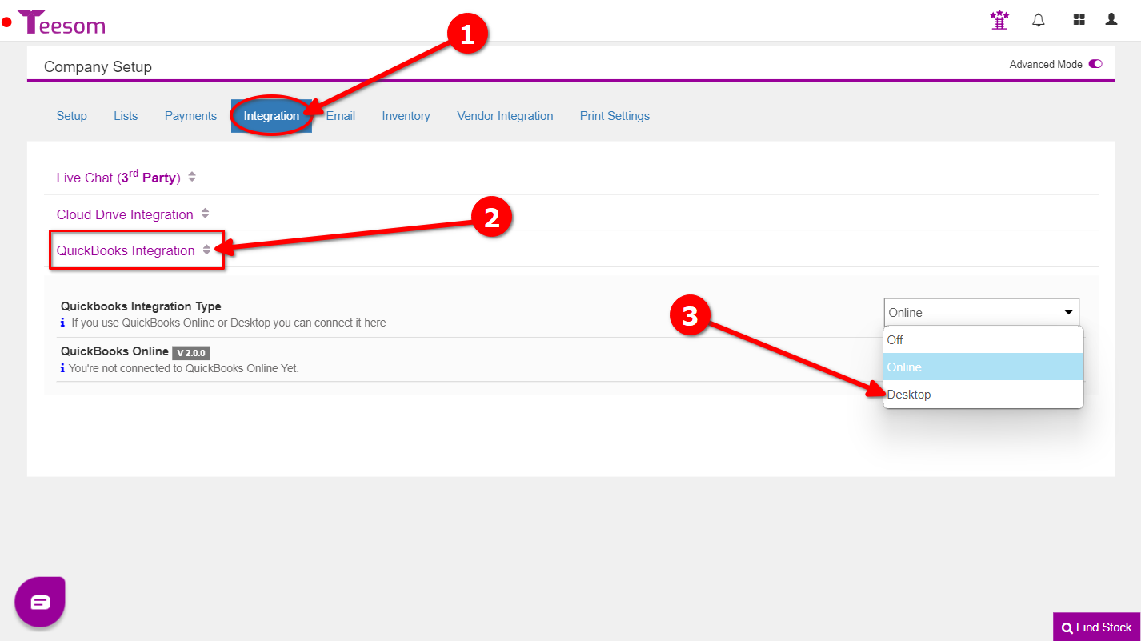Open the apps grid menu icon
1141x641 pixels.
(x=1079, y=19)
